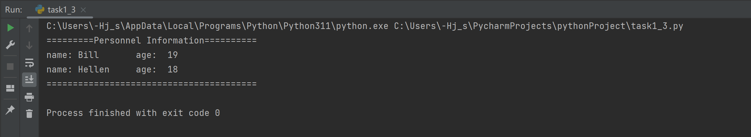
Task: Click the 'Process finished with exit code 0' text
Action: click(x=133, y=113)
